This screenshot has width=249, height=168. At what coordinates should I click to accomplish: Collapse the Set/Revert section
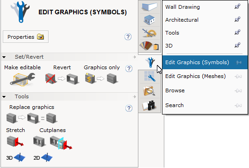4,57
